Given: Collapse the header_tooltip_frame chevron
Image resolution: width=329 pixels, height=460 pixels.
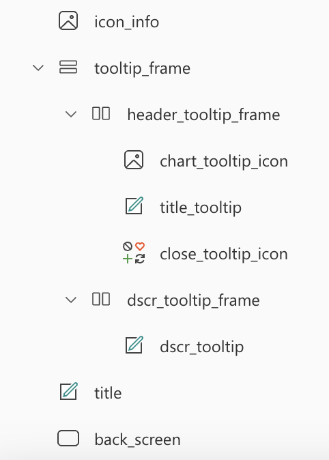Looking at the screenshot, I should (71, 114).
